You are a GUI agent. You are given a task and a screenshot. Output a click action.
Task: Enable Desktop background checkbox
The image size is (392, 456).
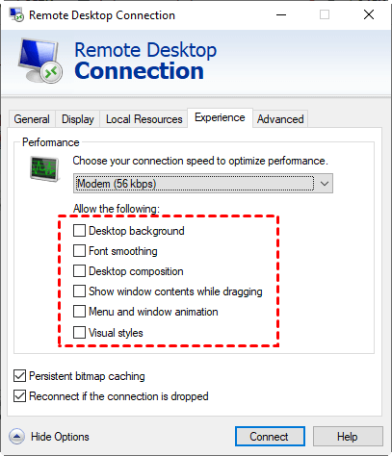coord(79,231)
